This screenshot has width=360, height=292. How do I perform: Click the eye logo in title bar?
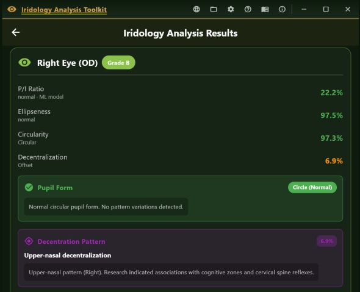click(x=12, y=9)
